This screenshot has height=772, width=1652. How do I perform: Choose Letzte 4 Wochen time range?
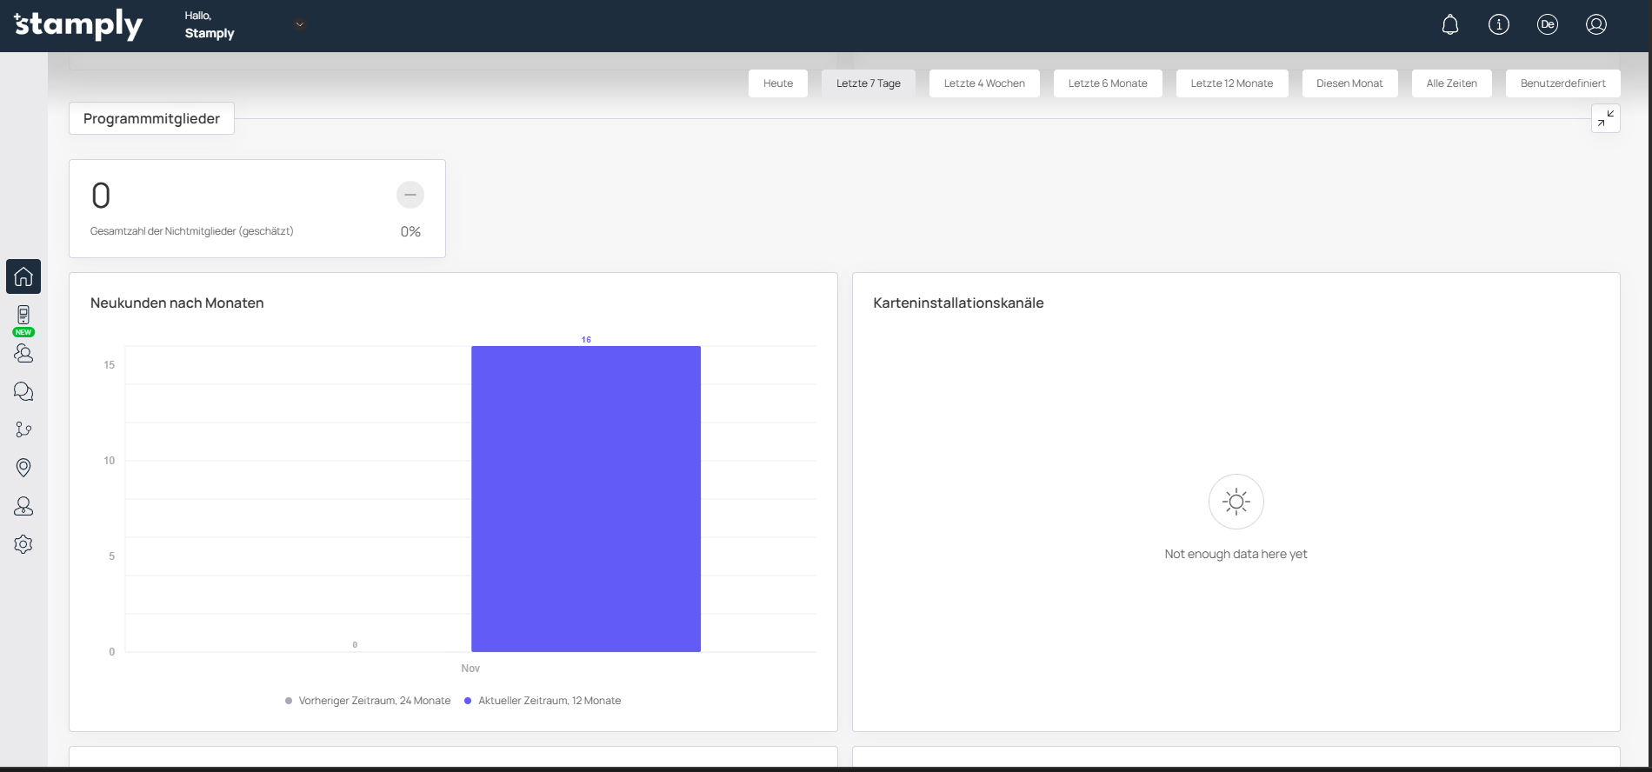pos(984,83)
